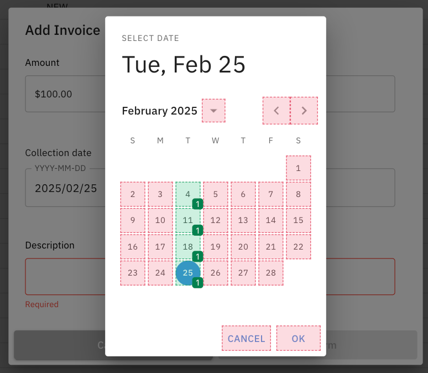The height and width of the screenshot is (373, 428).
Task: Pick February 9 on the calendar
Action: tap(133, 220)
